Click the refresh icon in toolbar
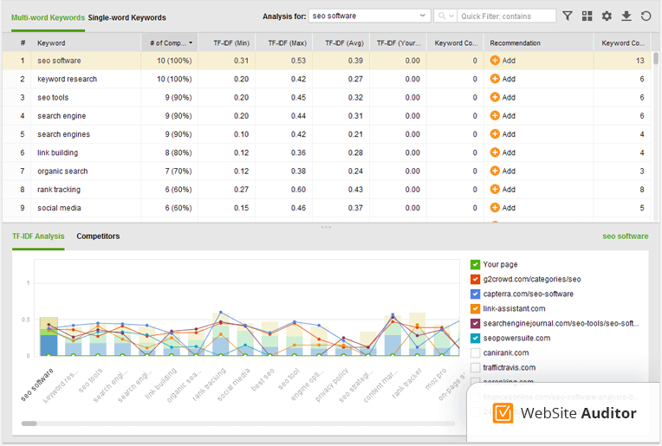The height and width of the screenshot is (446, 662). 646,16
